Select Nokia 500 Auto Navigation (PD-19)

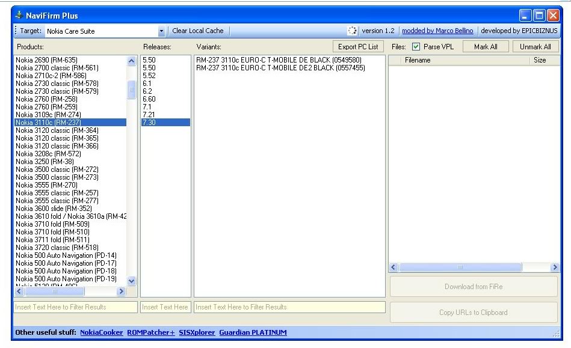coord(70,279)
